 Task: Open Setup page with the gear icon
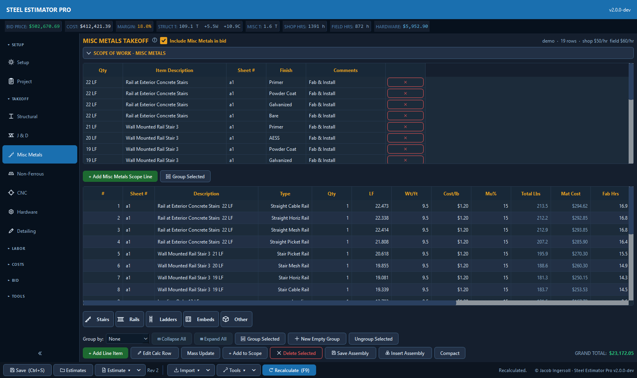11,62
